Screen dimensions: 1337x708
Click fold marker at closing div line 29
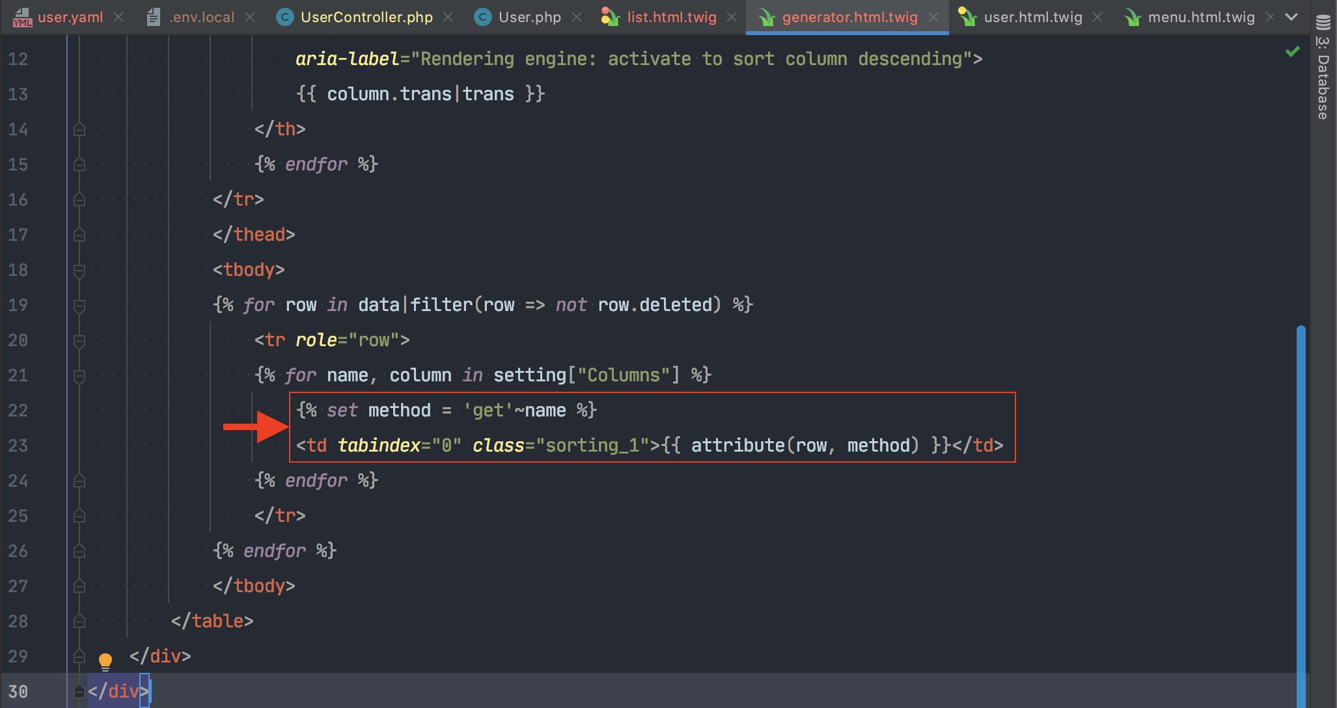[79, 657]
